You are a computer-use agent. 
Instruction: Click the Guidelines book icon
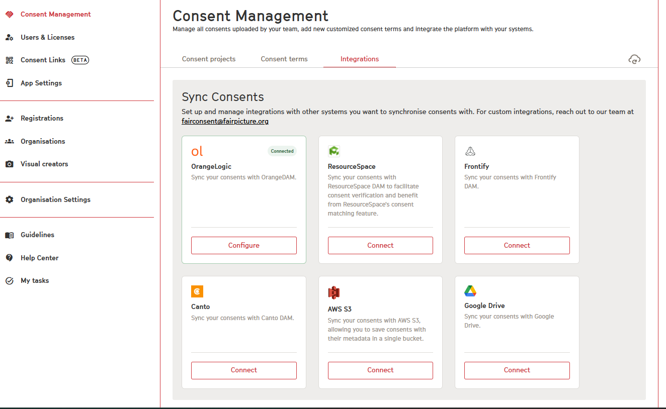(x=9, y=235)
